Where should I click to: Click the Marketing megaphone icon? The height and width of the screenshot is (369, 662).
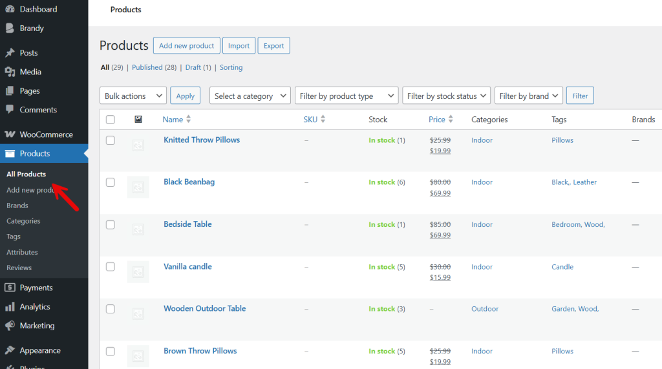[x=10, y=326]
